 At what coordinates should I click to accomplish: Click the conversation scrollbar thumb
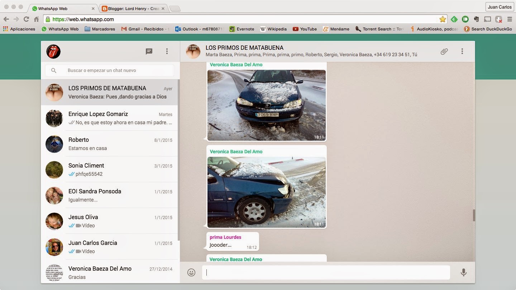474,215
